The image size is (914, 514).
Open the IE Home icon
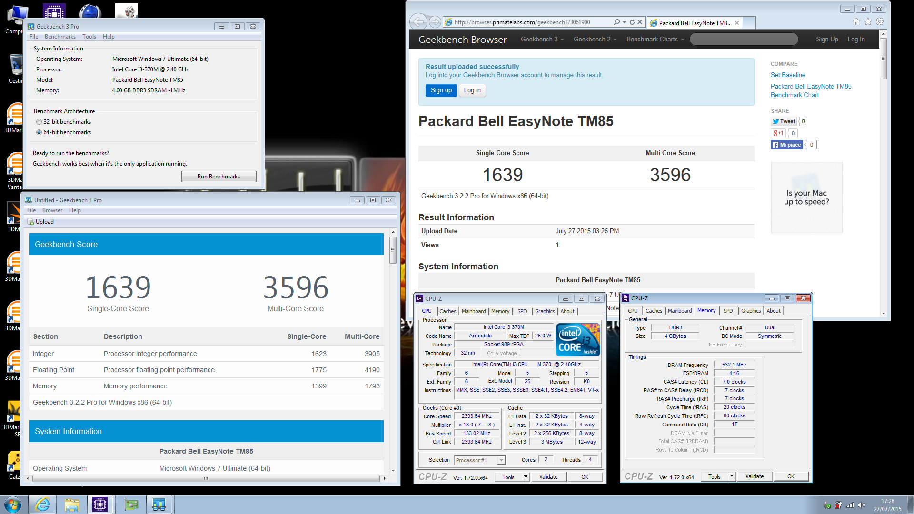856,22
